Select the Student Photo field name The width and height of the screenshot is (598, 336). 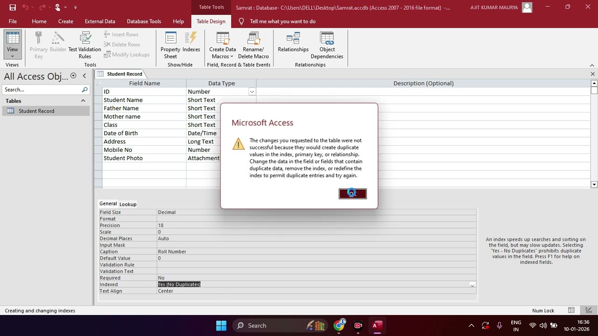coord(144,158)
